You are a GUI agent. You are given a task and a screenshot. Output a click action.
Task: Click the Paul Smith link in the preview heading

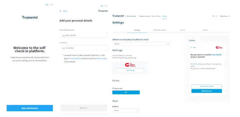[x=216, y=55]
